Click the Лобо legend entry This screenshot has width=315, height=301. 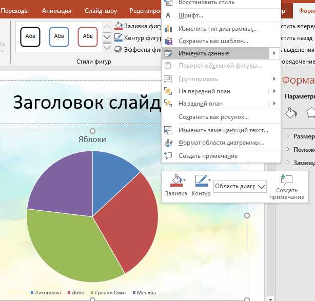tap(76, 293)
